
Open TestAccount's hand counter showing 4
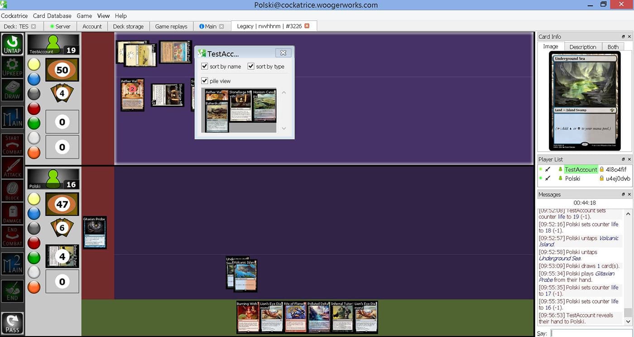(x=62, y=94)
